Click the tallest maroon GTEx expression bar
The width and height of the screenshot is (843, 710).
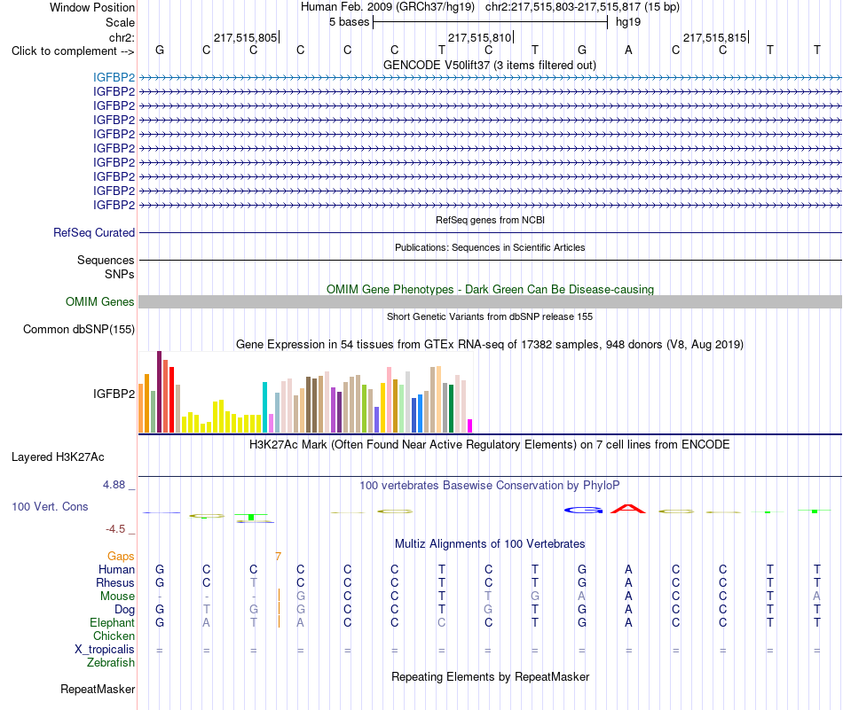[x=159, y=392]
